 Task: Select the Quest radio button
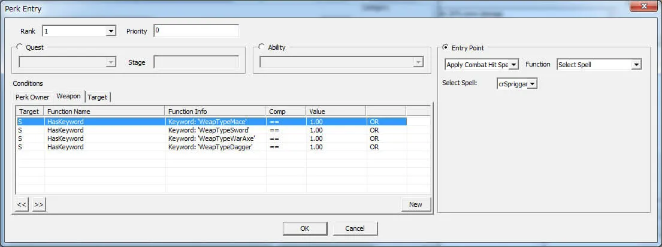tap(20, 47)
